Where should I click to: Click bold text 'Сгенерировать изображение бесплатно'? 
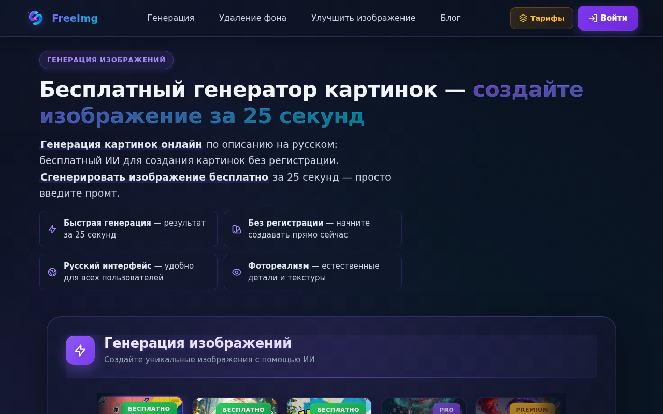tap(154, 177)
